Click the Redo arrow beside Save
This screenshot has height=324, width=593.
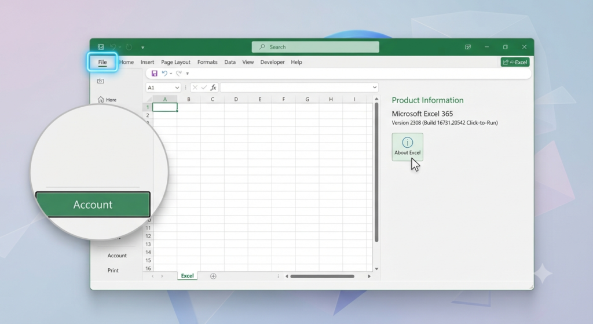[x=179, y=74]
